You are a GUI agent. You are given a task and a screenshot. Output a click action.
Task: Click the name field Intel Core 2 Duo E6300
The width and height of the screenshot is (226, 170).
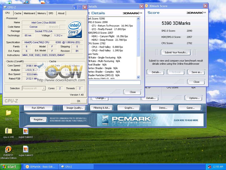[x=44, y=23]
